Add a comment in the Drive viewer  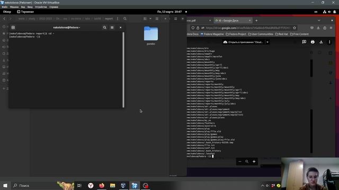pyautogui.click(x=304, y=42)
